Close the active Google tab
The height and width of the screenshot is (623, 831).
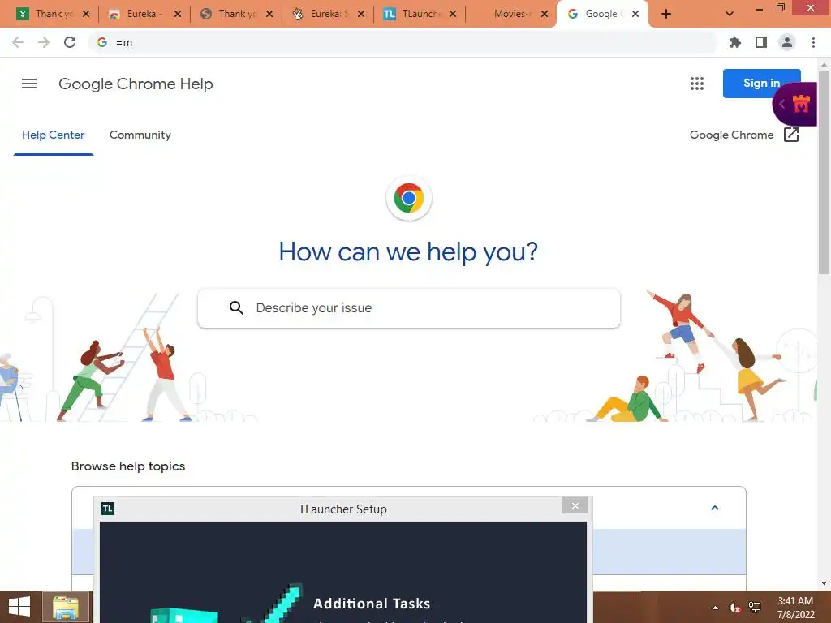click(635, 14)
